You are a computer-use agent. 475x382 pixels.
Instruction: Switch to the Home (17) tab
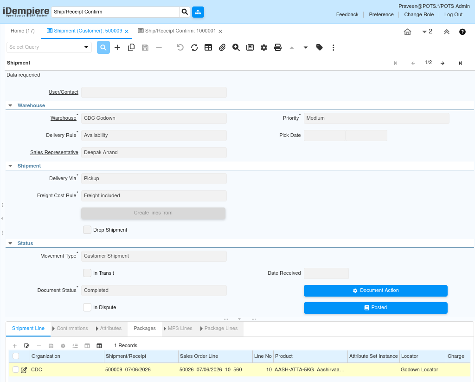tap(23, 31)
